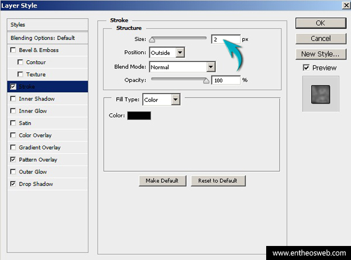
Task: Disable the Pattern Overlay effect checkbox
Action: (13, 160)
